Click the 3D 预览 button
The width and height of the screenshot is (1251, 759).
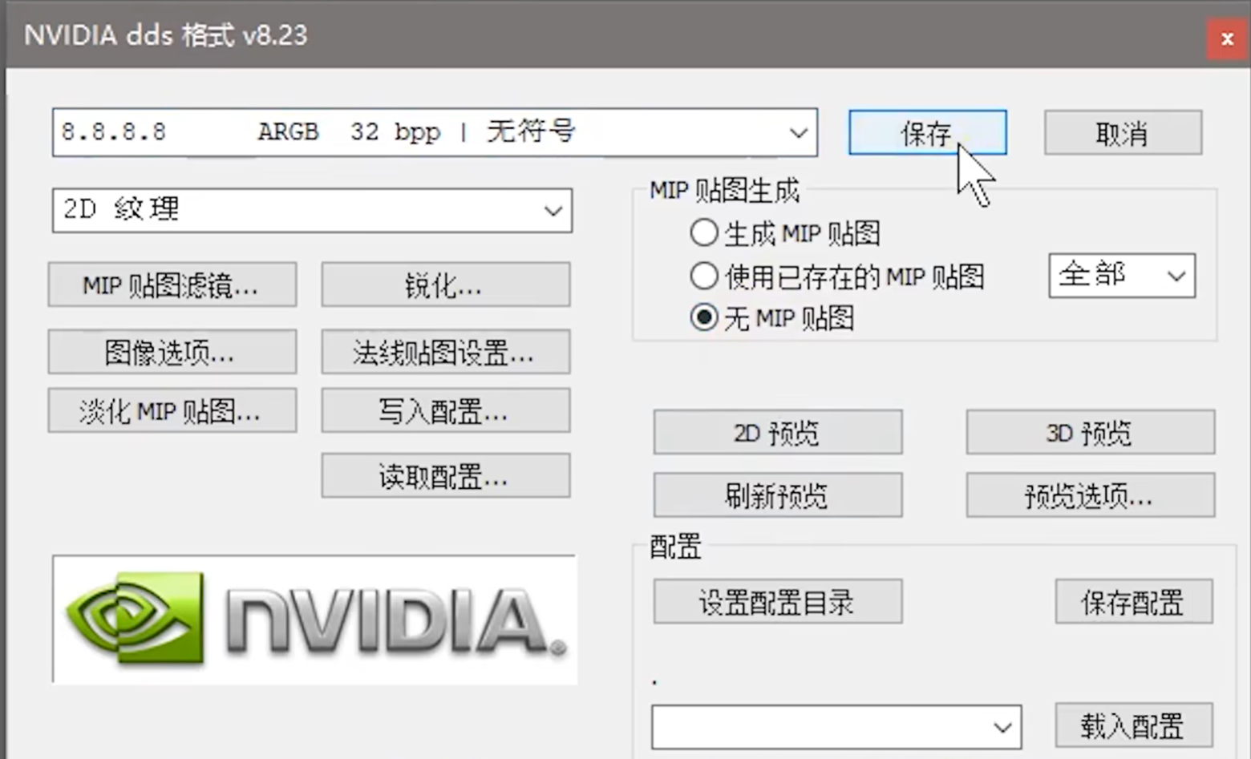(1091, 433)
